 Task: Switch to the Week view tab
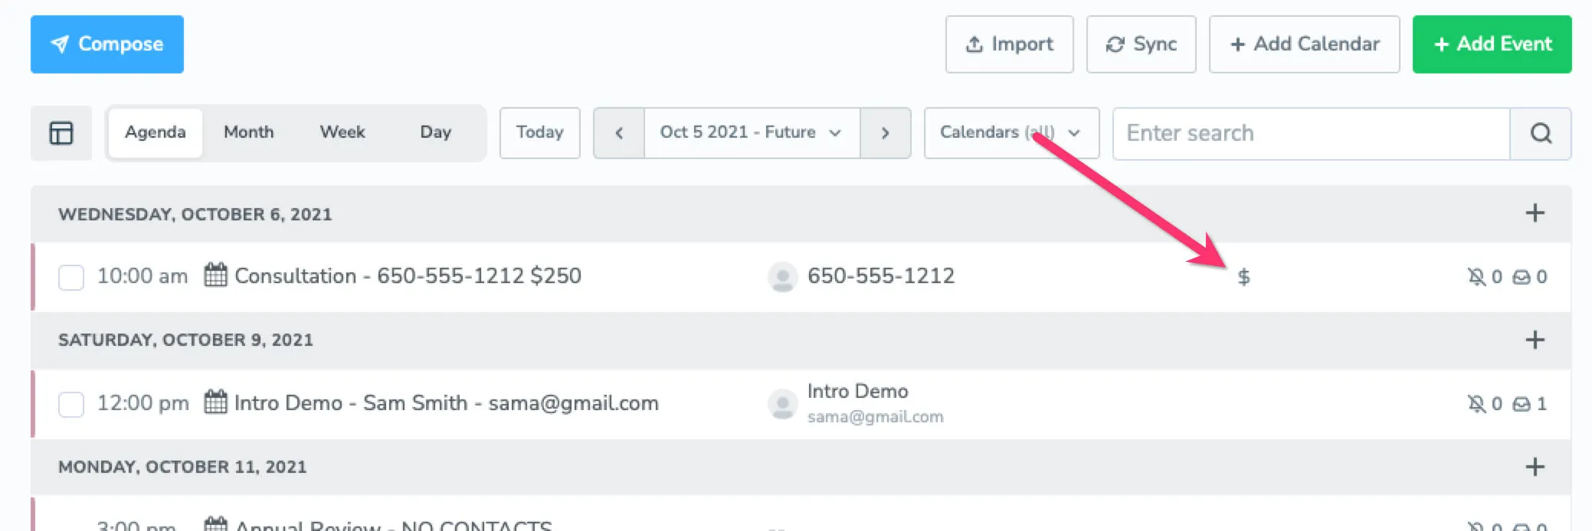click(x=342, y=132)
